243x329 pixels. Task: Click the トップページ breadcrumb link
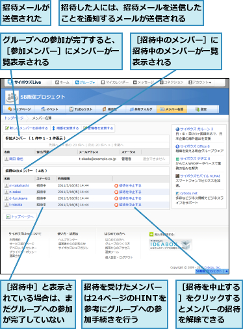14,118
